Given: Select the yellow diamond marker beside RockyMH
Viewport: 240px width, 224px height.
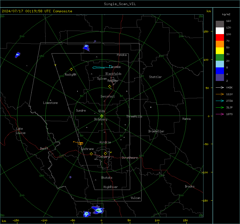Looking at the screenshot, I should click(x=71, y=70).
